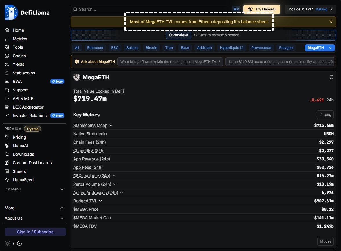Open the MegaETH chain dropdown
Viewport: 341px width, 251px height.
pyautogui.click(x=320, y=48)
